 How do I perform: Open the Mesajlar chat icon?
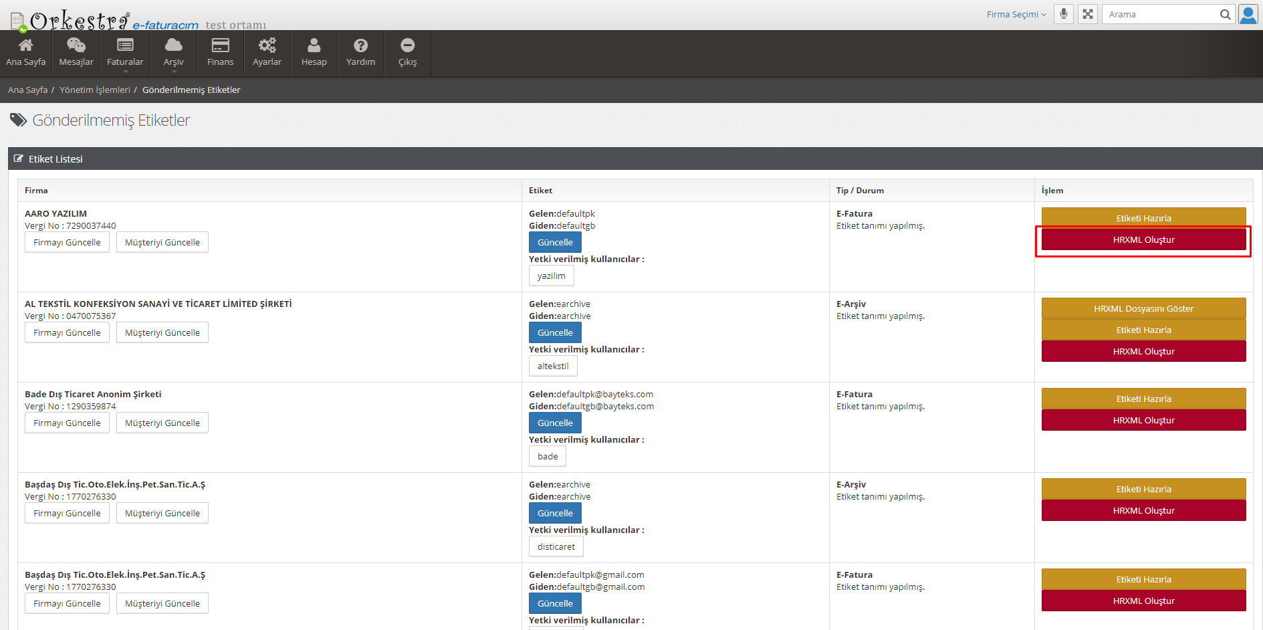[76, 45]
